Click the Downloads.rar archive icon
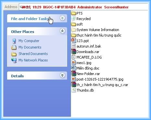The width and height of the screenshot is (151, 120). [74, 52]
